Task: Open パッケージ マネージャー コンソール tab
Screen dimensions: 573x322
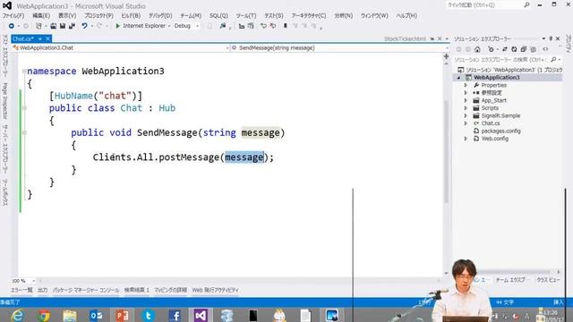Action: point(86,290)
